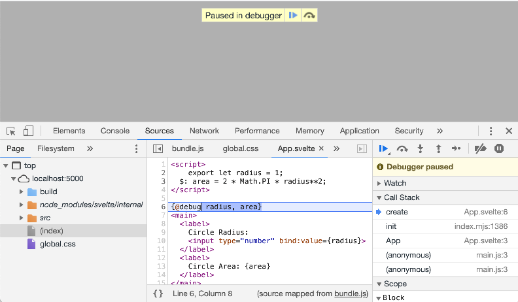This screenshot has width=518, height=302.
Task: Click the Step icon in debugger toolbar
Action: [x=457, y=148]
